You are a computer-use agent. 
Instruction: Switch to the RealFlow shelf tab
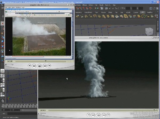pos(150,12)
